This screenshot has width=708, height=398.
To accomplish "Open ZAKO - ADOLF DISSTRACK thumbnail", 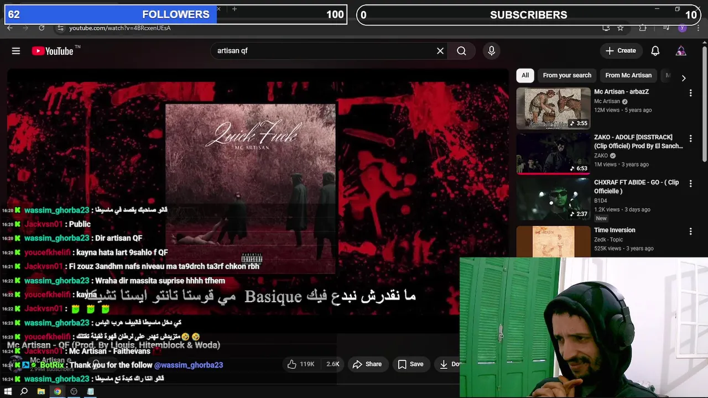I will click(553, 153).
